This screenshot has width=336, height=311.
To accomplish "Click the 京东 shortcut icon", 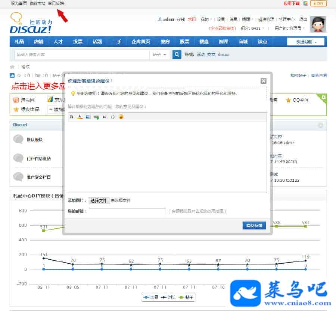I will click(50, 99).
